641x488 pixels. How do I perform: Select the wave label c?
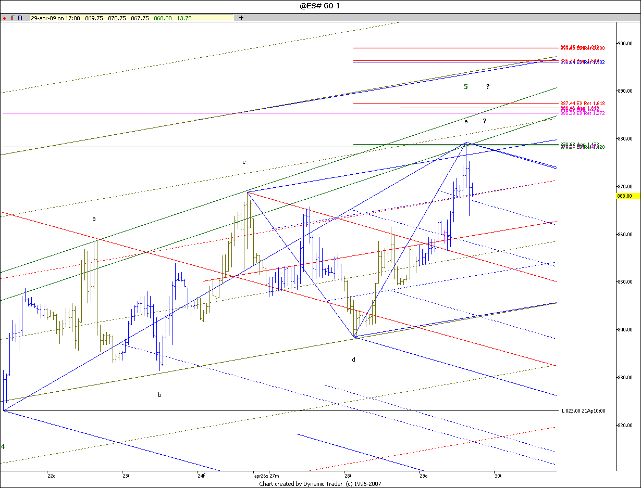click(x=243, y=162)
